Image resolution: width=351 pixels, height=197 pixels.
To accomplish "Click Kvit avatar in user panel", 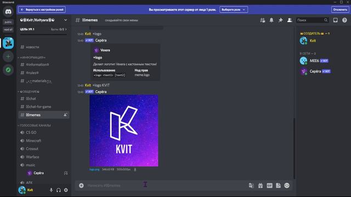I will coord(22,190).
